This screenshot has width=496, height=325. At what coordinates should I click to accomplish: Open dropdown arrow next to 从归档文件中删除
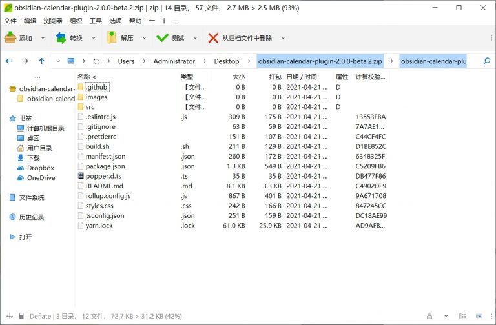pyautogui.click(x=283, y=38)
